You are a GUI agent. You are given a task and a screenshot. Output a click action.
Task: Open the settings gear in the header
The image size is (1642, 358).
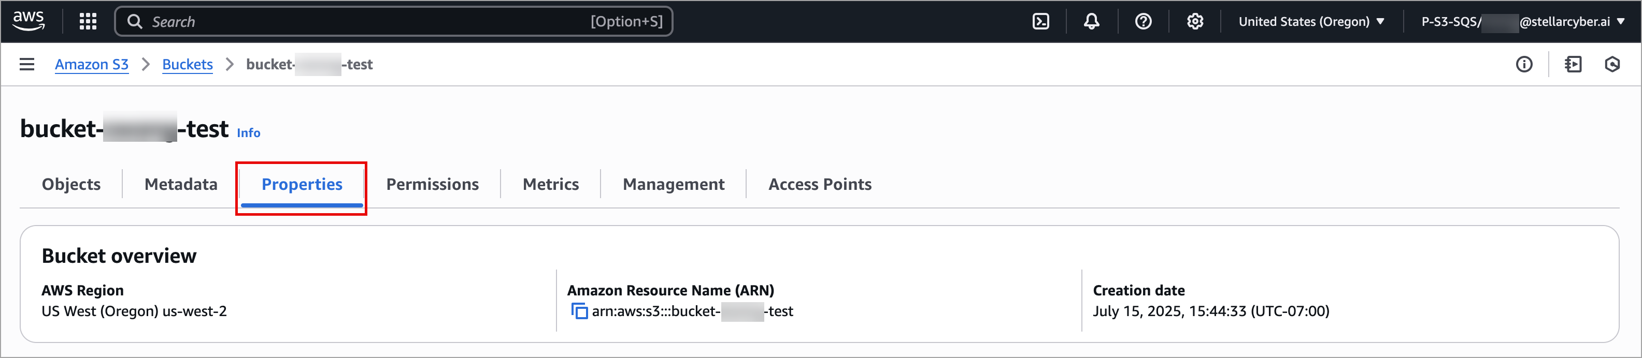tap(1194, 22)
